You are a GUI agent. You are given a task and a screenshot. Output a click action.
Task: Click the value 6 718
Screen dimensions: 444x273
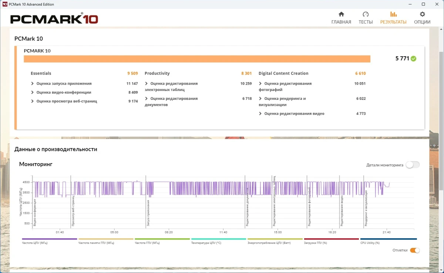[x=247, y=99]
